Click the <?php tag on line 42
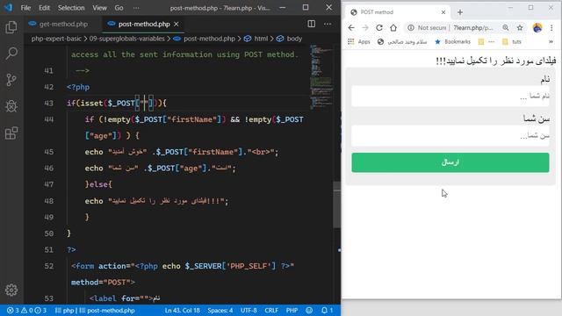This screenshot has height=316, width=562. (78, 87)
